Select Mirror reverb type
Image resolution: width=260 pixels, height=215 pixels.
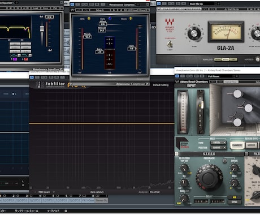point(251,145)
